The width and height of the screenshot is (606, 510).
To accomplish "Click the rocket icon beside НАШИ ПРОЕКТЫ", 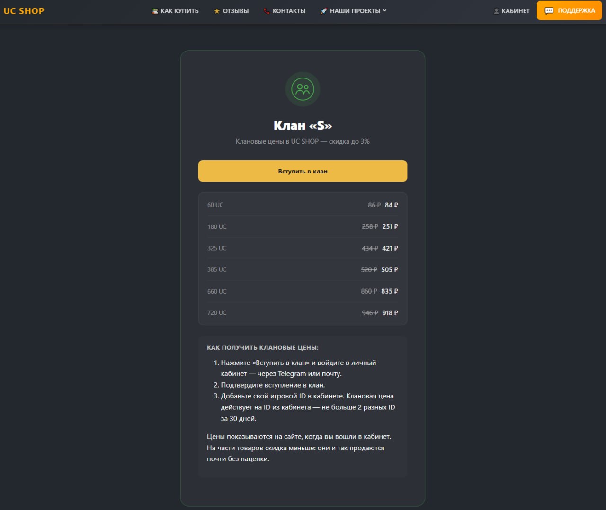I will tap(324, 11).
